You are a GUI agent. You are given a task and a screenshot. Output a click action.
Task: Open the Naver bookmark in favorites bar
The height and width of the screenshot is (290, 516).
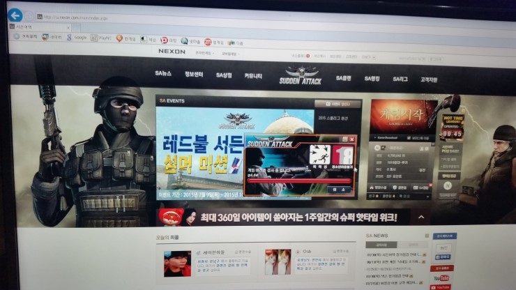pos(52,37)
